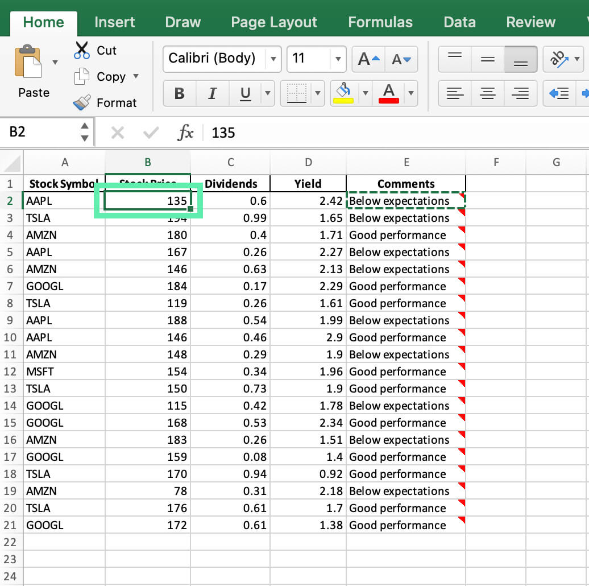This screenshot has width=589, height=586.
Task: Confirm the formula bar entry with the checkmark
Action: click(151, 133)
